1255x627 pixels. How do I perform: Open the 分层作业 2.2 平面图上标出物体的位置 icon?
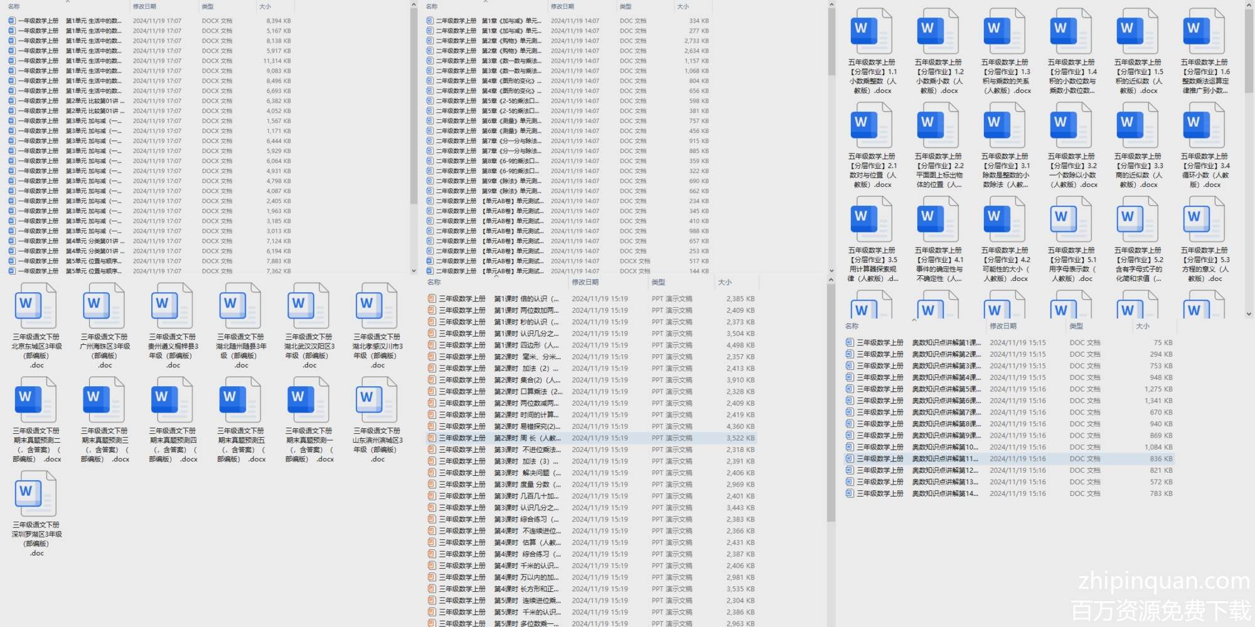[938, 125]
